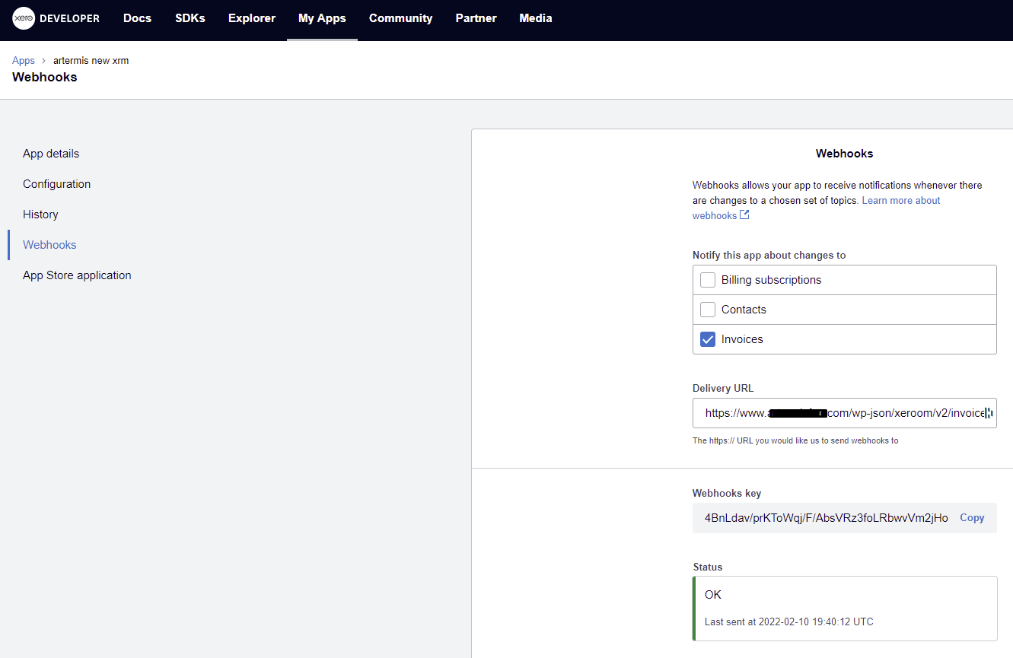Enable Billing subscriptions notifications

[x=708, y=280]
